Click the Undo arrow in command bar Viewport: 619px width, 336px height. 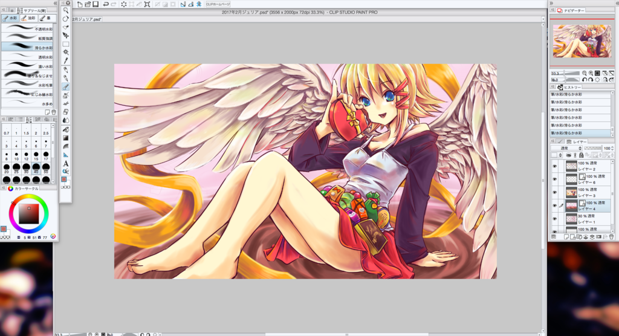click(x=105, y=4)
